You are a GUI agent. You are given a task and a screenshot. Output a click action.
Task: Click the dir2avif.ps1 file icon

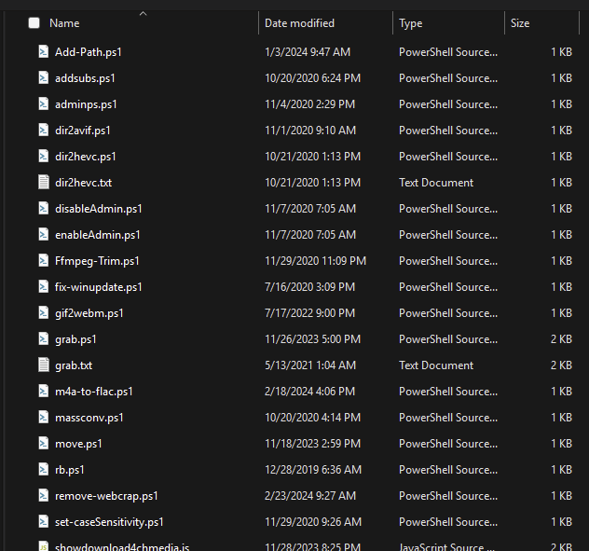(44, 130)
